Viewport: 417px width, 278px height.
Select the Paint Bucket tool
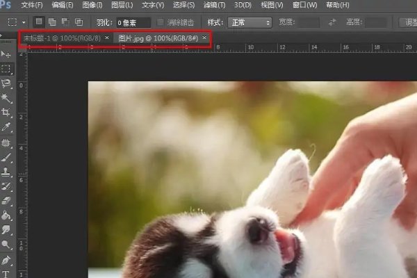pos(6,215)
